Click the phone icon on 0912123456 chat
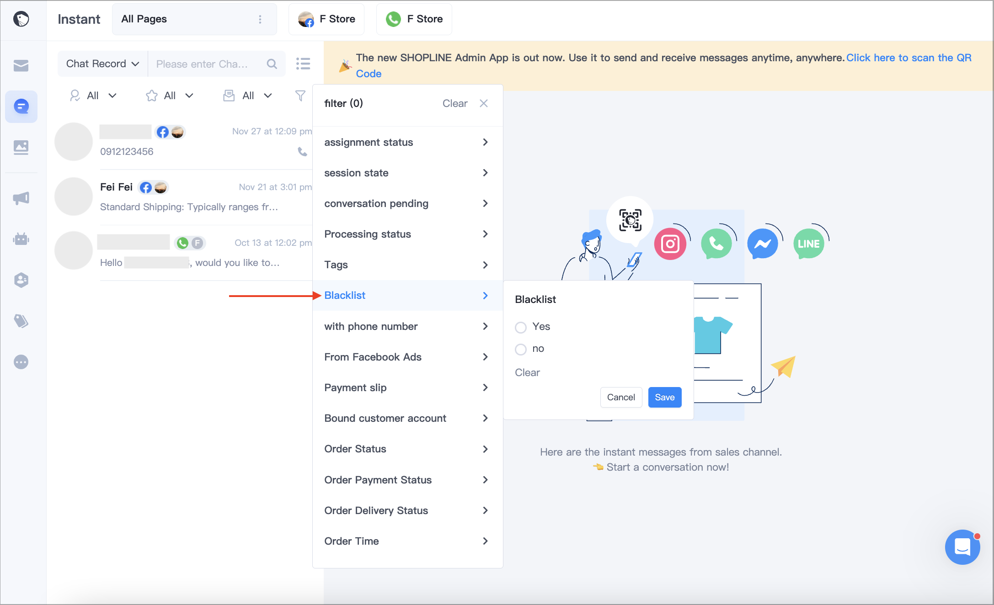 point(303,152)
